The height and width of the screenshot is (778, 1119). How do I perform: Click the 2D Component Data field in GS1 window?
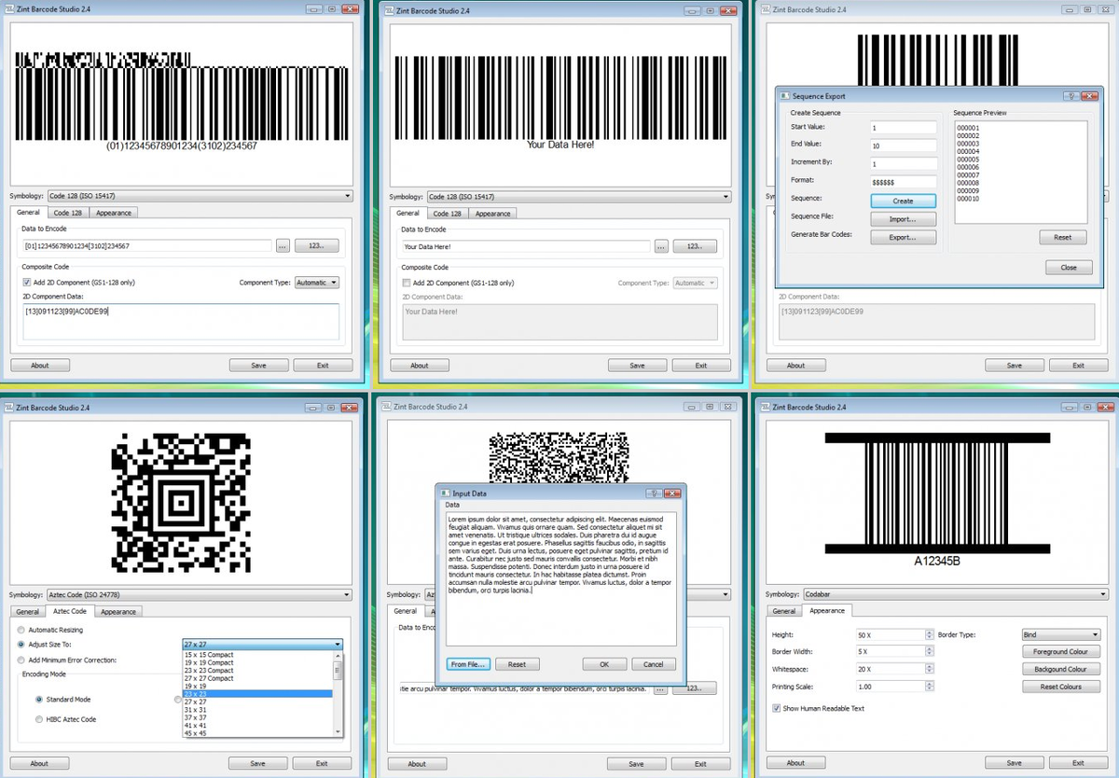click(x=181, y=321)
